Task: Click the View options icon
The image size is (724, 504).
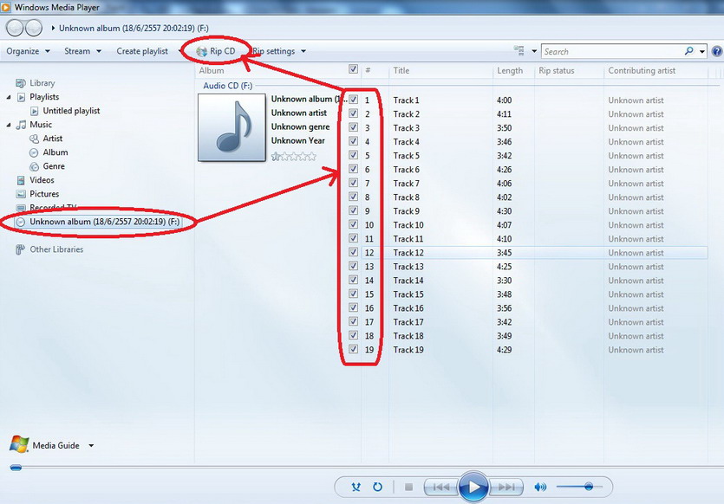Action: (x=519, y=51)
